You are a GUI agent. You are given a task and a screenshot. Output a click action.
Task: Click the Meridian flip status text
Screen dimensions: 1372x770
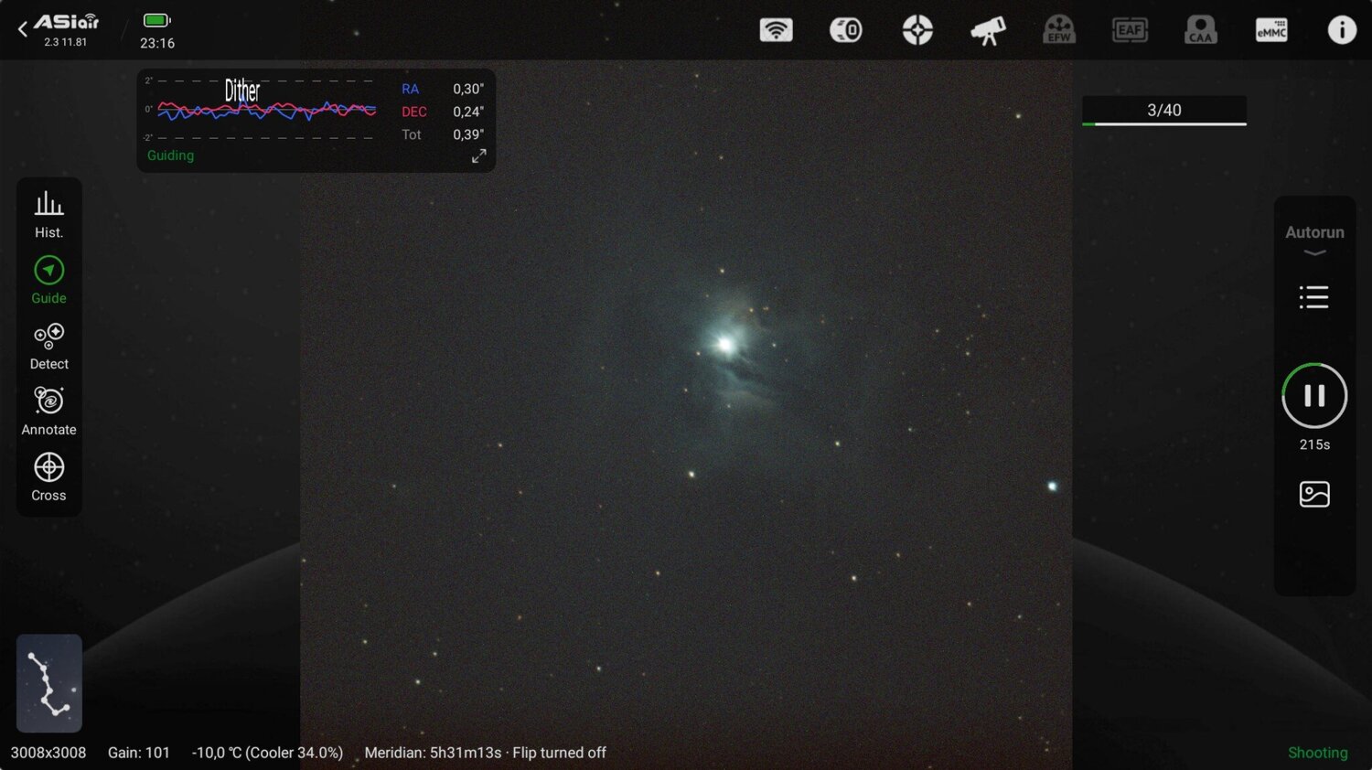[x=485, y=753]
